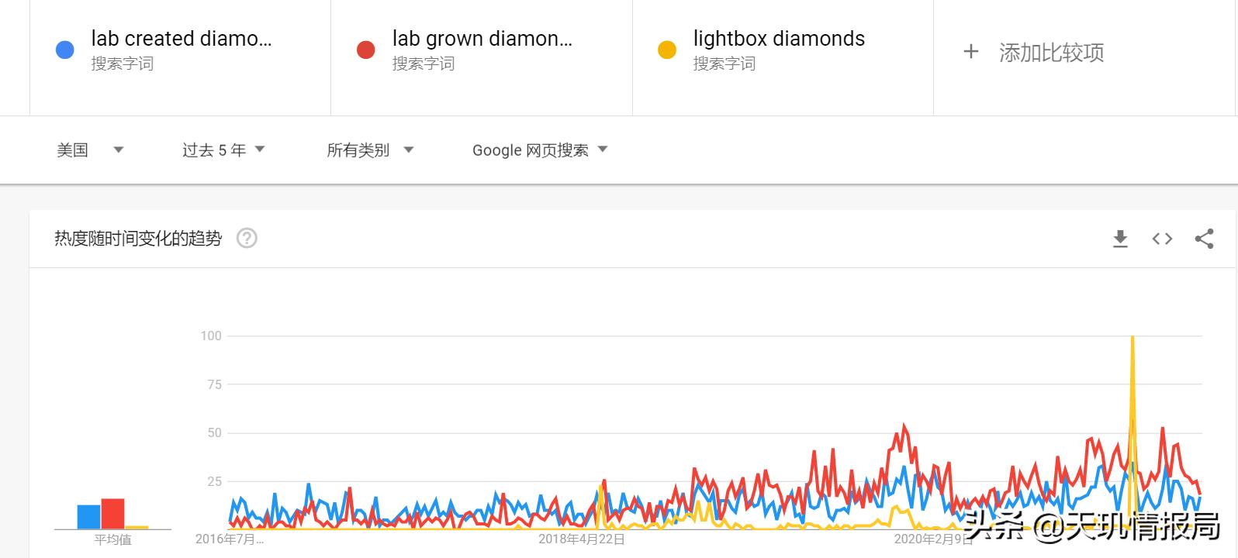Click the embed code icon

tap(1162, 239)
